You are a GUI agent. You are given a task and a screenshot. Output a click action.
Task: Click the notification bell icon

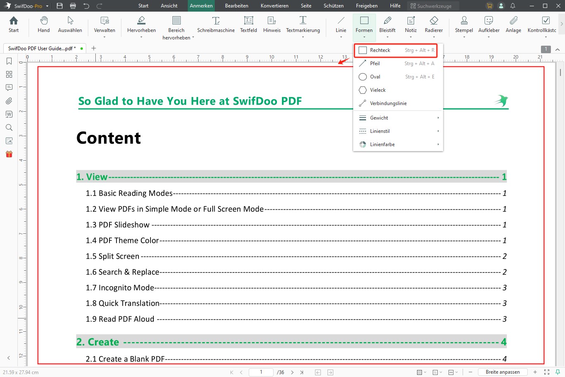(x=513, y=6)
